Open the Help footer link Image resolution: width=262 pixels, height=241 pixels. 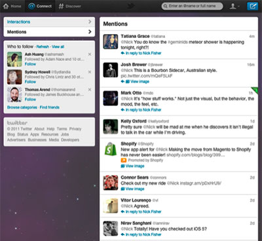(x=50, y=129)
